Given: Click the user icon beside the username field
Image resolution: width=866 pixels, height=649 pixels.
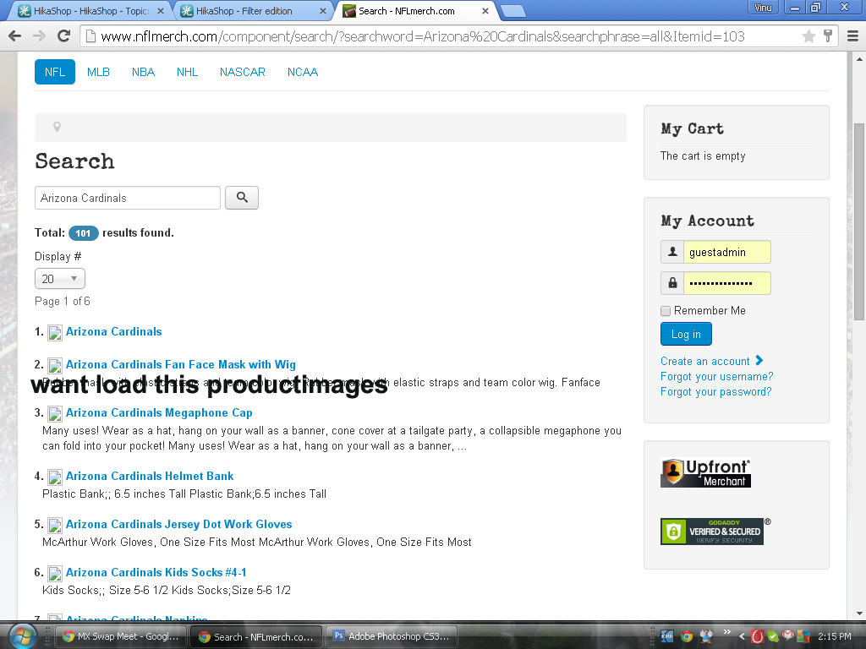Looking at the screenshot, I should click(x=672, y=252).
